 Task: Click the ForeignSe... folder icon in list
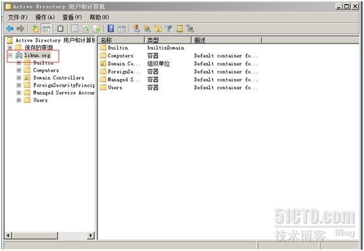pos(103,72)
